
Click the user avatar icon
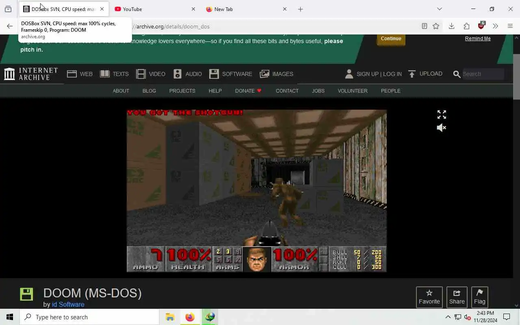tap(349, 74)
